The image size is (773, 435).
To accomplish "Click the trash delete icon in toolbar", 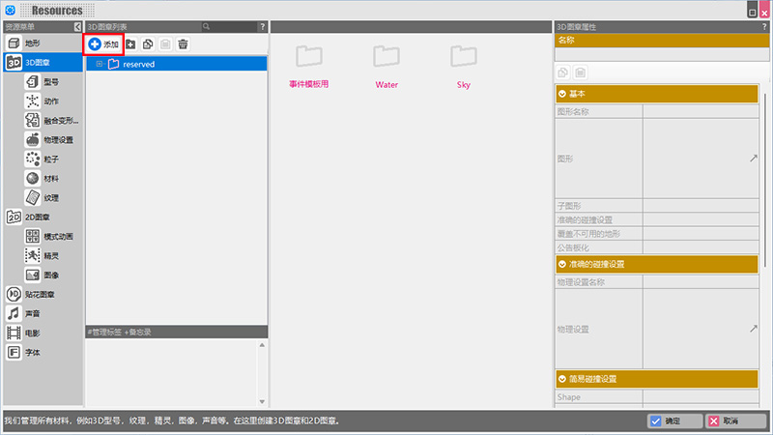I will [x=183, y=44].
